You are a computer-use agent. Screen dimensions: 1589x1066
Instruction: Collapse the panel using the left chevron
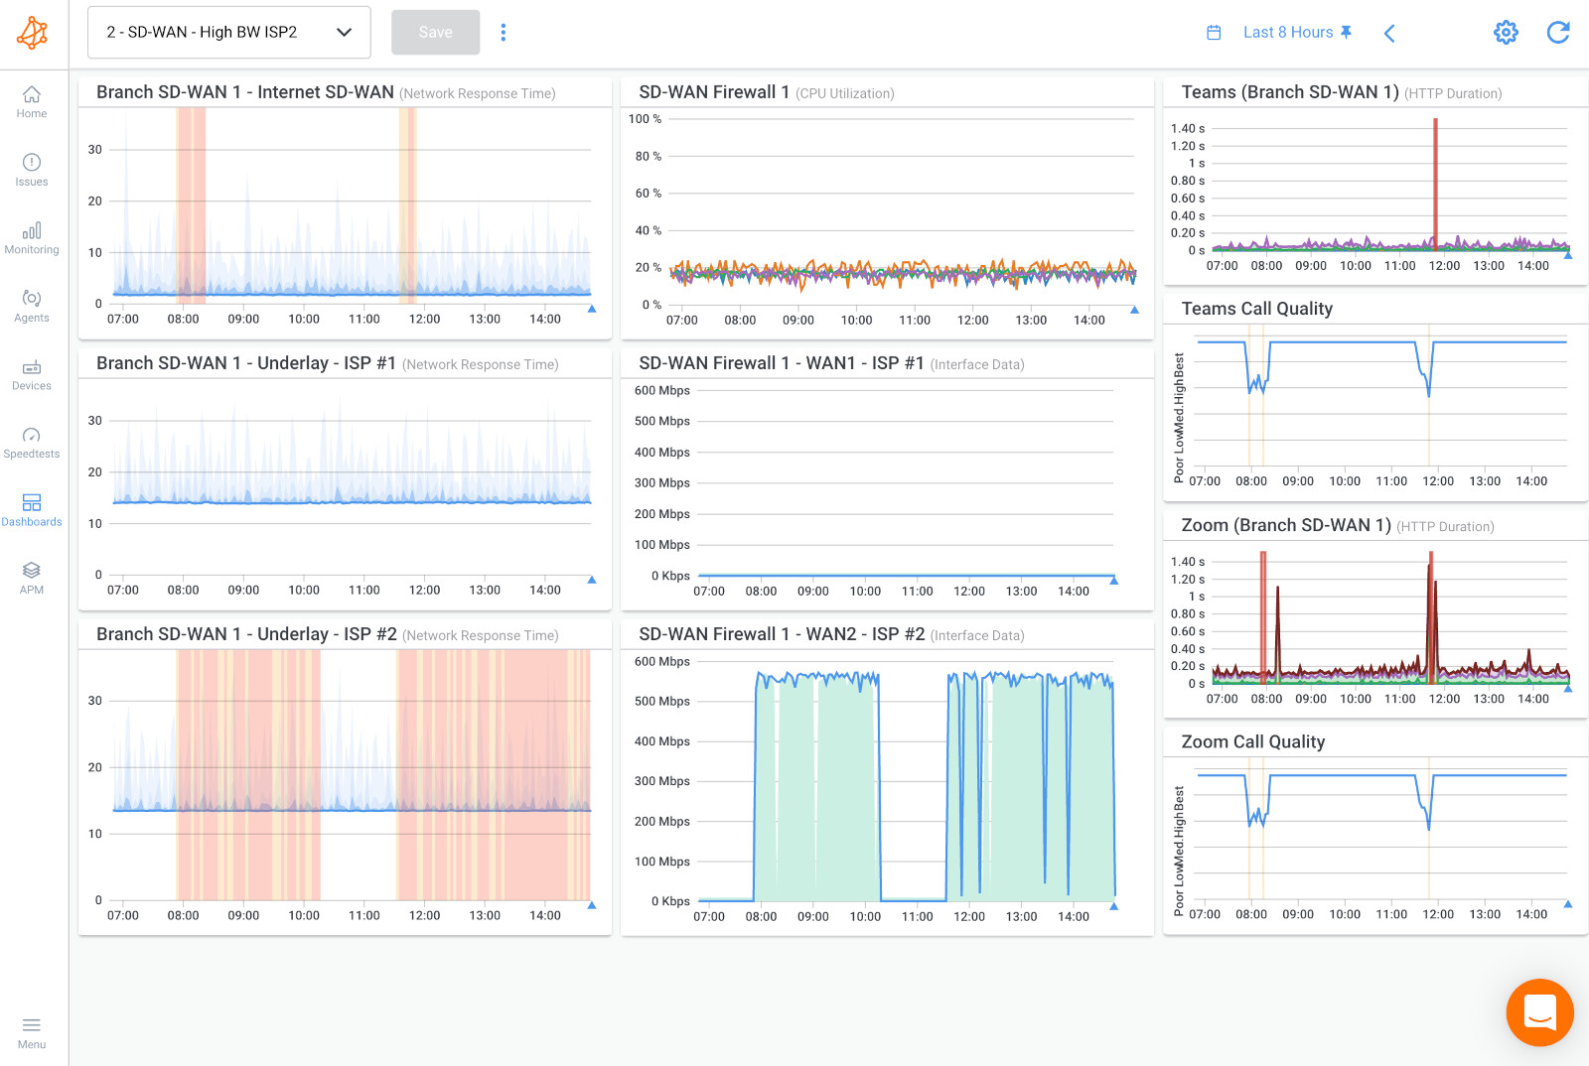(x=1389, y=32)
